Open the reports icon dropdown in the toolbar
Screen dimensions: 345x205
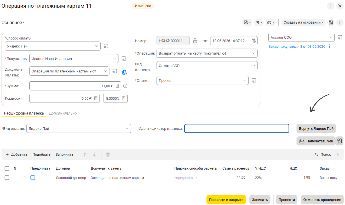247,22
